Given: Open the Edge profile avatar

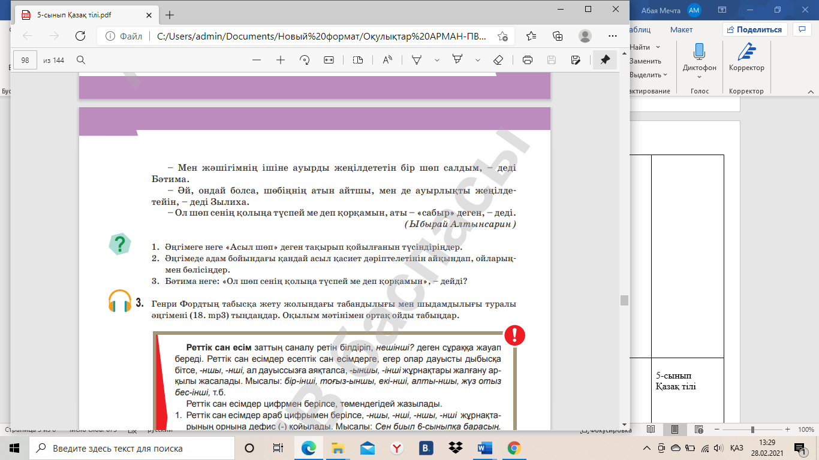Looking at the screenshot, I should tap(585, 36).
